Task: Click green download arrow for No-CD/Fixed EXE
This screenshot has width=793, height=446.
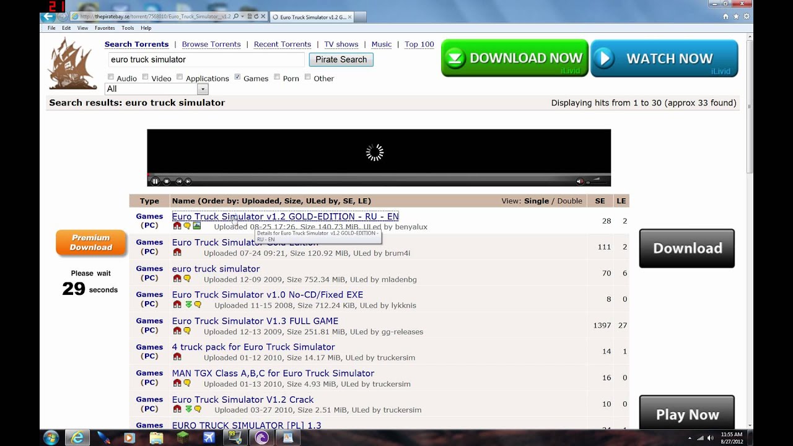Action: click(188, 305)
